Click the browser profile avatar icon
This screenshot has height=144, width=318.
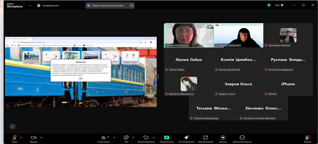pos(151,42)
